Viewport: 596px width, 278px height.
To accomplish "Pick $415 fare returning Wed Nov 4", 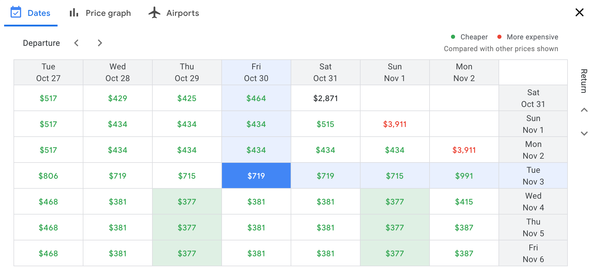I will tap(464, 202).
